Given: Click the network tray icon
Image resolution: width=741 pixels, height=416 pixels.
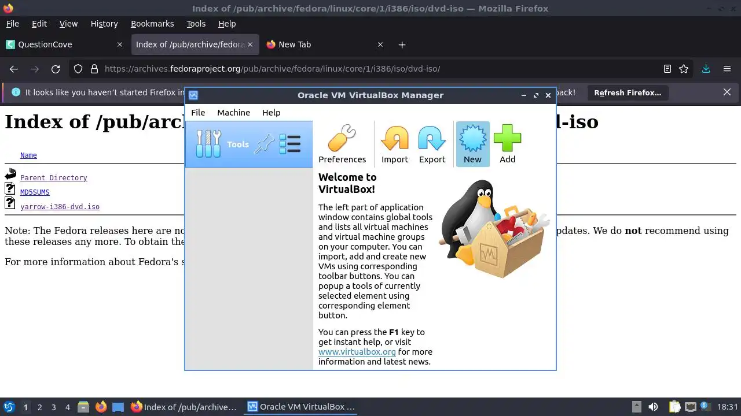Looking at the screenshot, I should (691, 407).
